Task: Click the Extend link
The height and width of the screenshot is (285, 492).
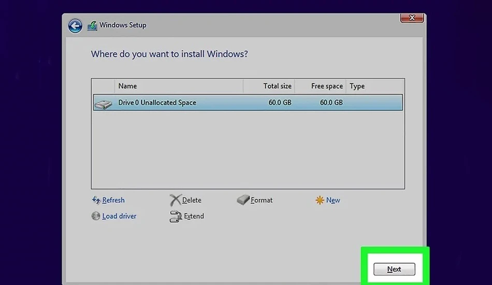Action: click(x=194, y=216)
